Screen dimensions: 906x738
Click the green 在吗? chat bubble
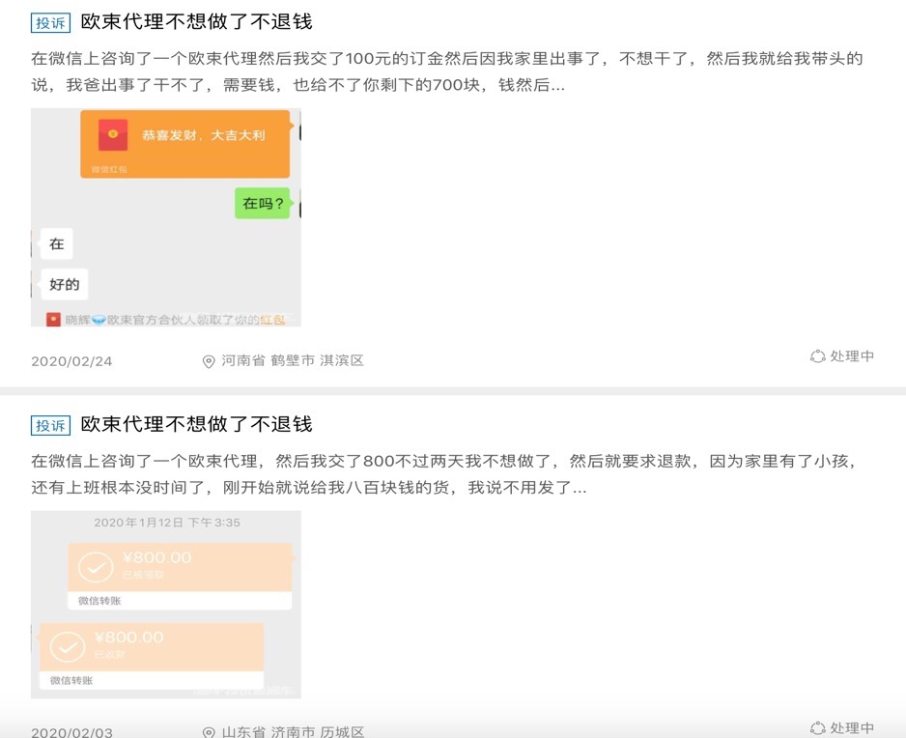[263, 203]
